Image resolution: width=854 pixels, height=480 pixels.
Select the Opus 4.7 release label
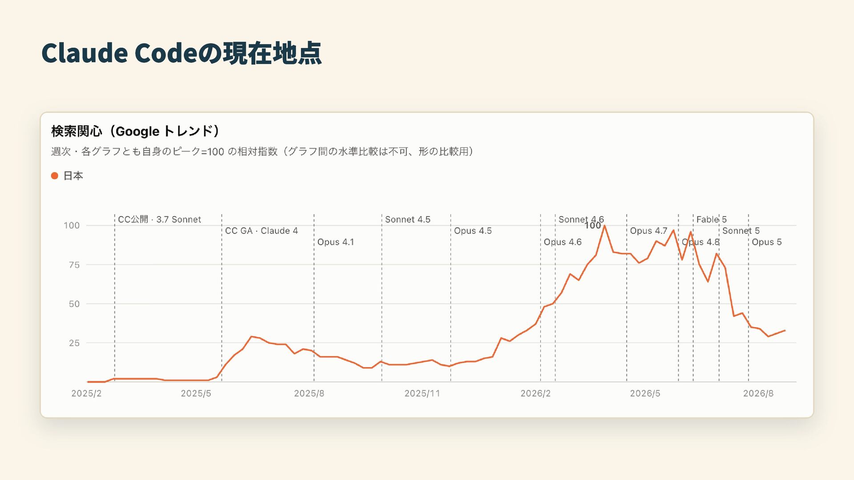click(x=649, y=231)
